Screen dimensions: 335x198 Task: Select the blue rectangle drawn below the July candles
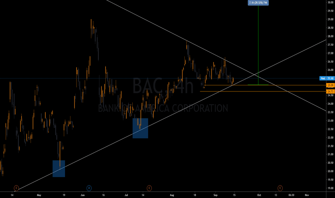[x=141, y=128]
